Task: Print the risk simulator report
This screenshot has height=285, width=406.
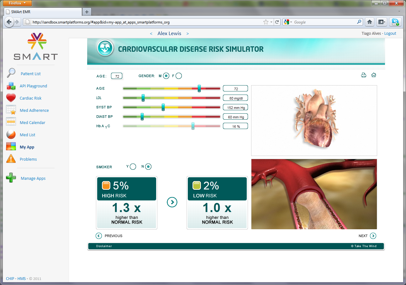Action: (x=363, y=75)
